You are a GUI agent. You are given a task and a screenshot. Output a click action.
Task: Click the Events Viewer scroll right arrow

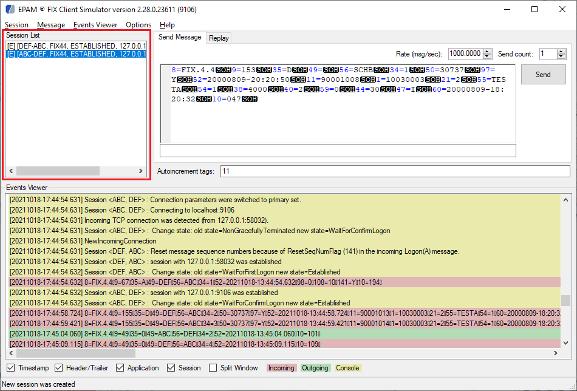[x=556, y=353]
